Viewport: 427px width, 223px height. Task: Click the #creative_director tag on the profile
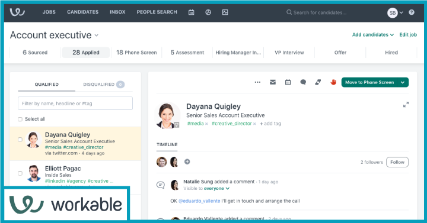click(231, 124)
